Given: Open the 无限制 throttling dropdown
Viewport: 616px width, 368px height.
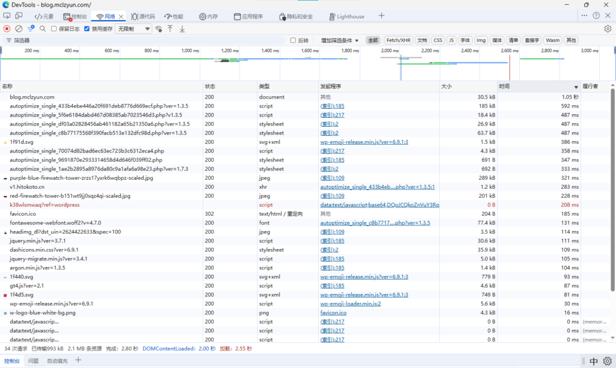Looking at the screenshot, I should coord(134,28).
